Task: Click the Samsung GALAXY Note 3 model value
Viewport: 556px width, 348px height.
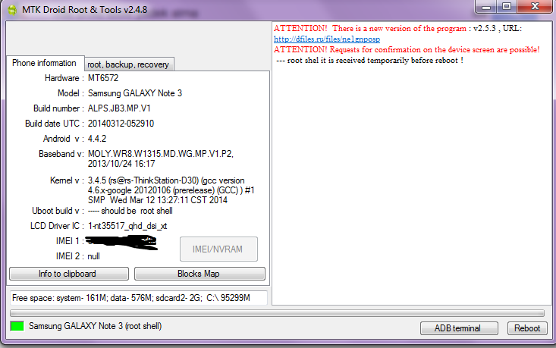Action: 135,93
